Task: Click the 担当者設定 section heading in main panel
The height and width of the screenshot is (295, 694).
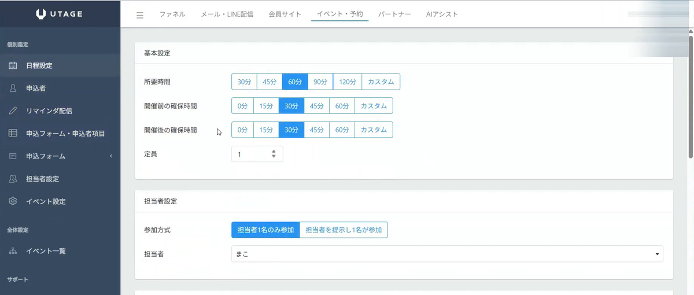Action: pyautogui.click(x=160, y=201)
